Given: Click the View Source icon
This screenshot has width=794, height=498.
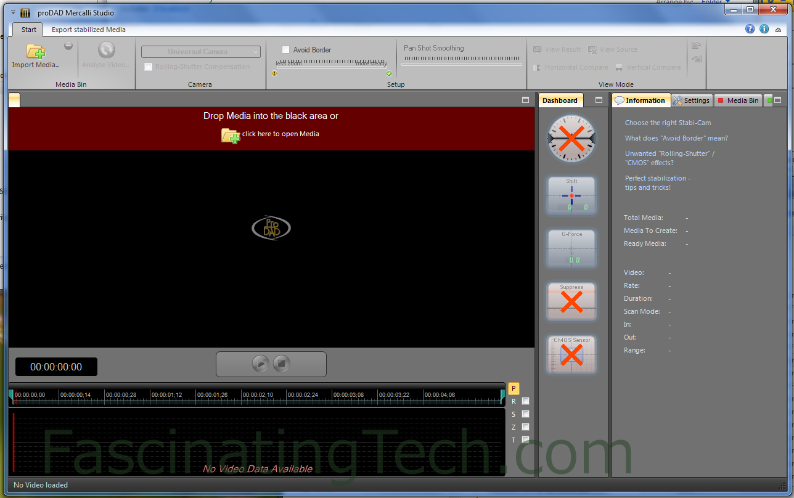Looking at the screenshot, I should pyautogui.click(x=592, y=49).
